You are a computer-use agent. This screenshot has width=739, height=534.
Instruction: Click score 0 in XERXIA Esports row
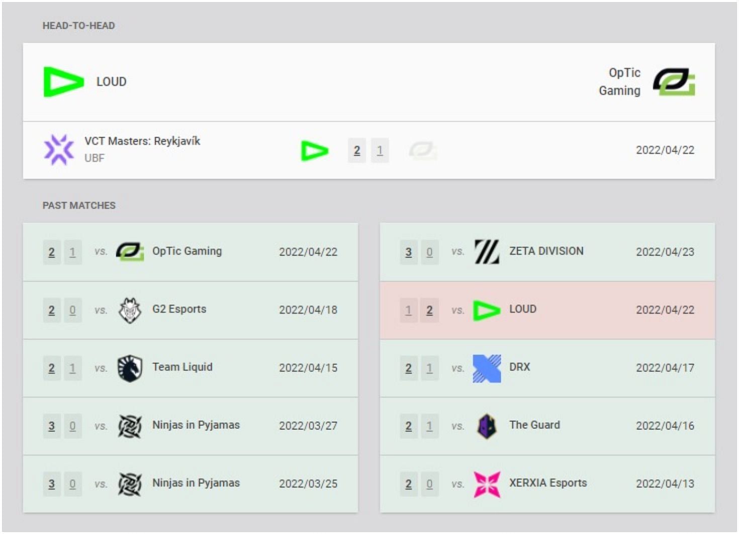click(430, 484)
